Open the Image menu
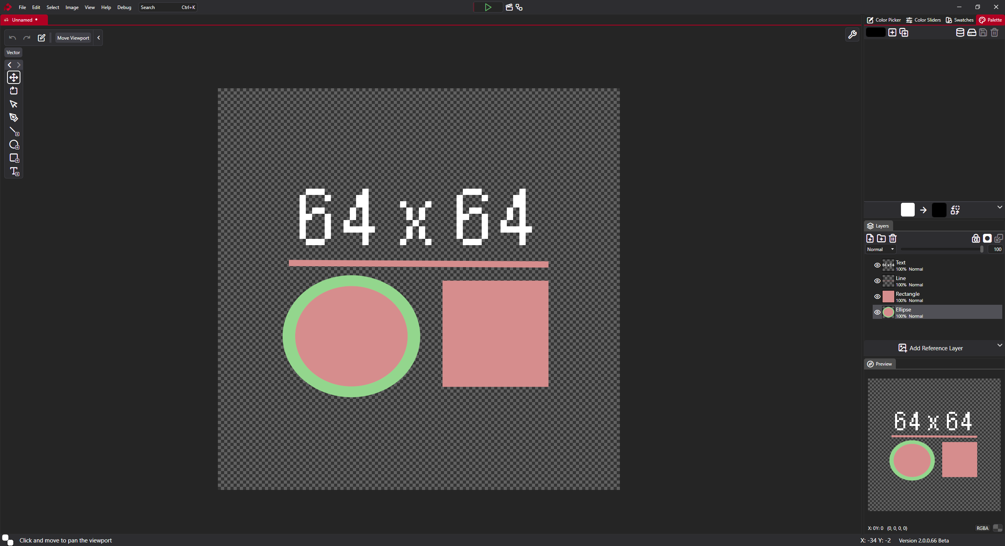Viewport: 1005px width, 546px height. tap(72, 7)
